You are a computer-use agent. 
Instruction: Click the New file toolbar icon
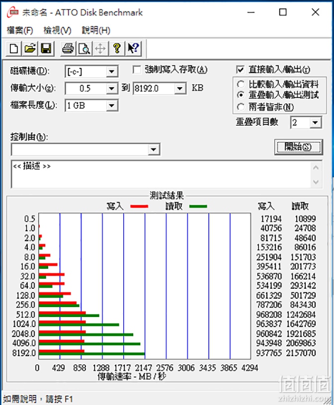point(14,48)
